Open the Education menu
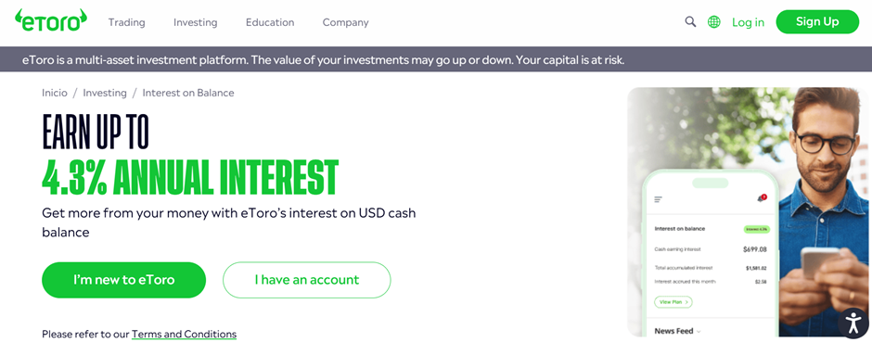 pos(270,23)
